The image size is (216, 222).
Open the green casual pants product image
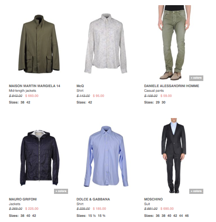(x=174, y=43)
